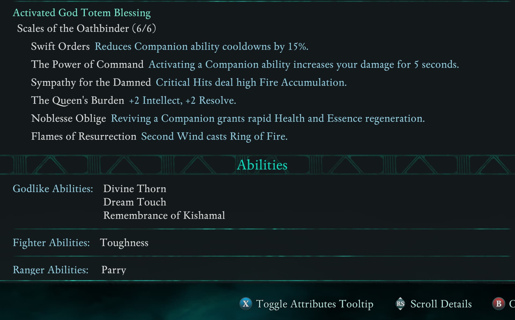The image size is (515, 320).
Task: Click the Scroll Details label
Action: (441, 304)
